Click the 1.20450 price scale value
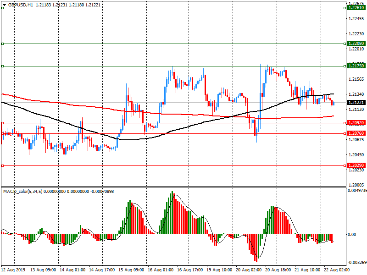 click(356, 155)
